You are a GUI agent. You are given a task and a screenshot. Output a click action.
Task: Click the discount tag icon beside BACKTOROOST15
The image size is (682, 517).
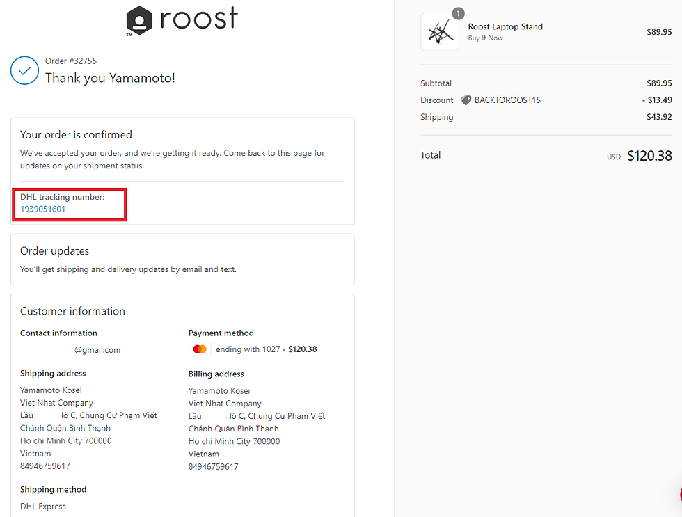[466, 100]
